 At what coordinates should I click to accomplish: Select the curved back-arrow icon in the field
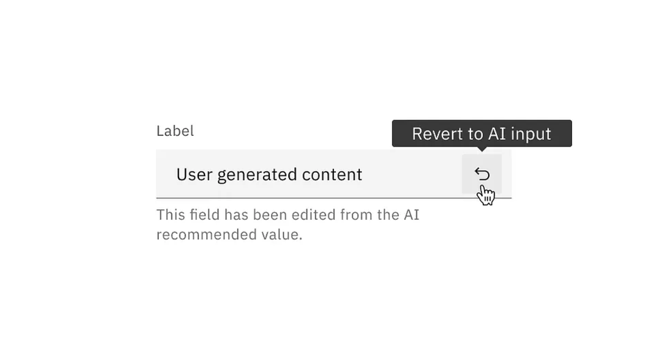tap(482, 174)
